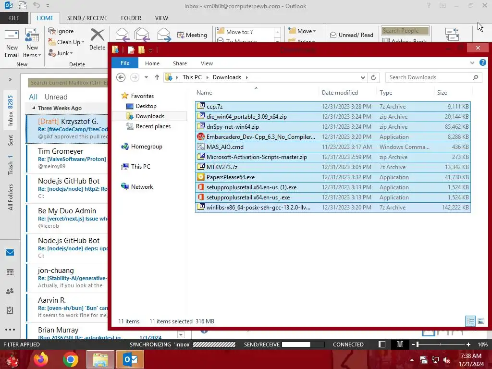Select Homegroup in navigation pane
The image size is (492, 369).
click(x=142, y=147)
